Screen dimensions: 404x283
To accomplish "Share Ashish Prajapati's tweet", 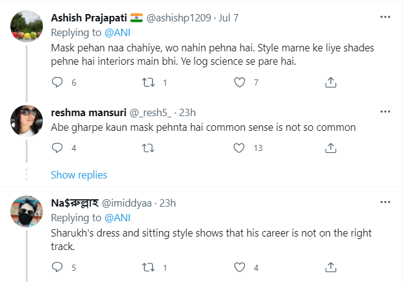I will 331,82.
